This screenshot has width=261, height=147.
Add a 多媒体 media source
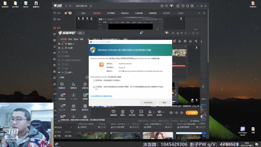pos(141,113)
